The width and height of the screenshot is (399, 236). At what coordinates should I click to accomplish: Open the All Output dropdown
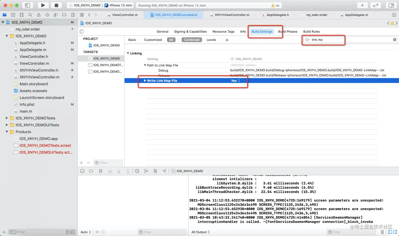point(201,232)
